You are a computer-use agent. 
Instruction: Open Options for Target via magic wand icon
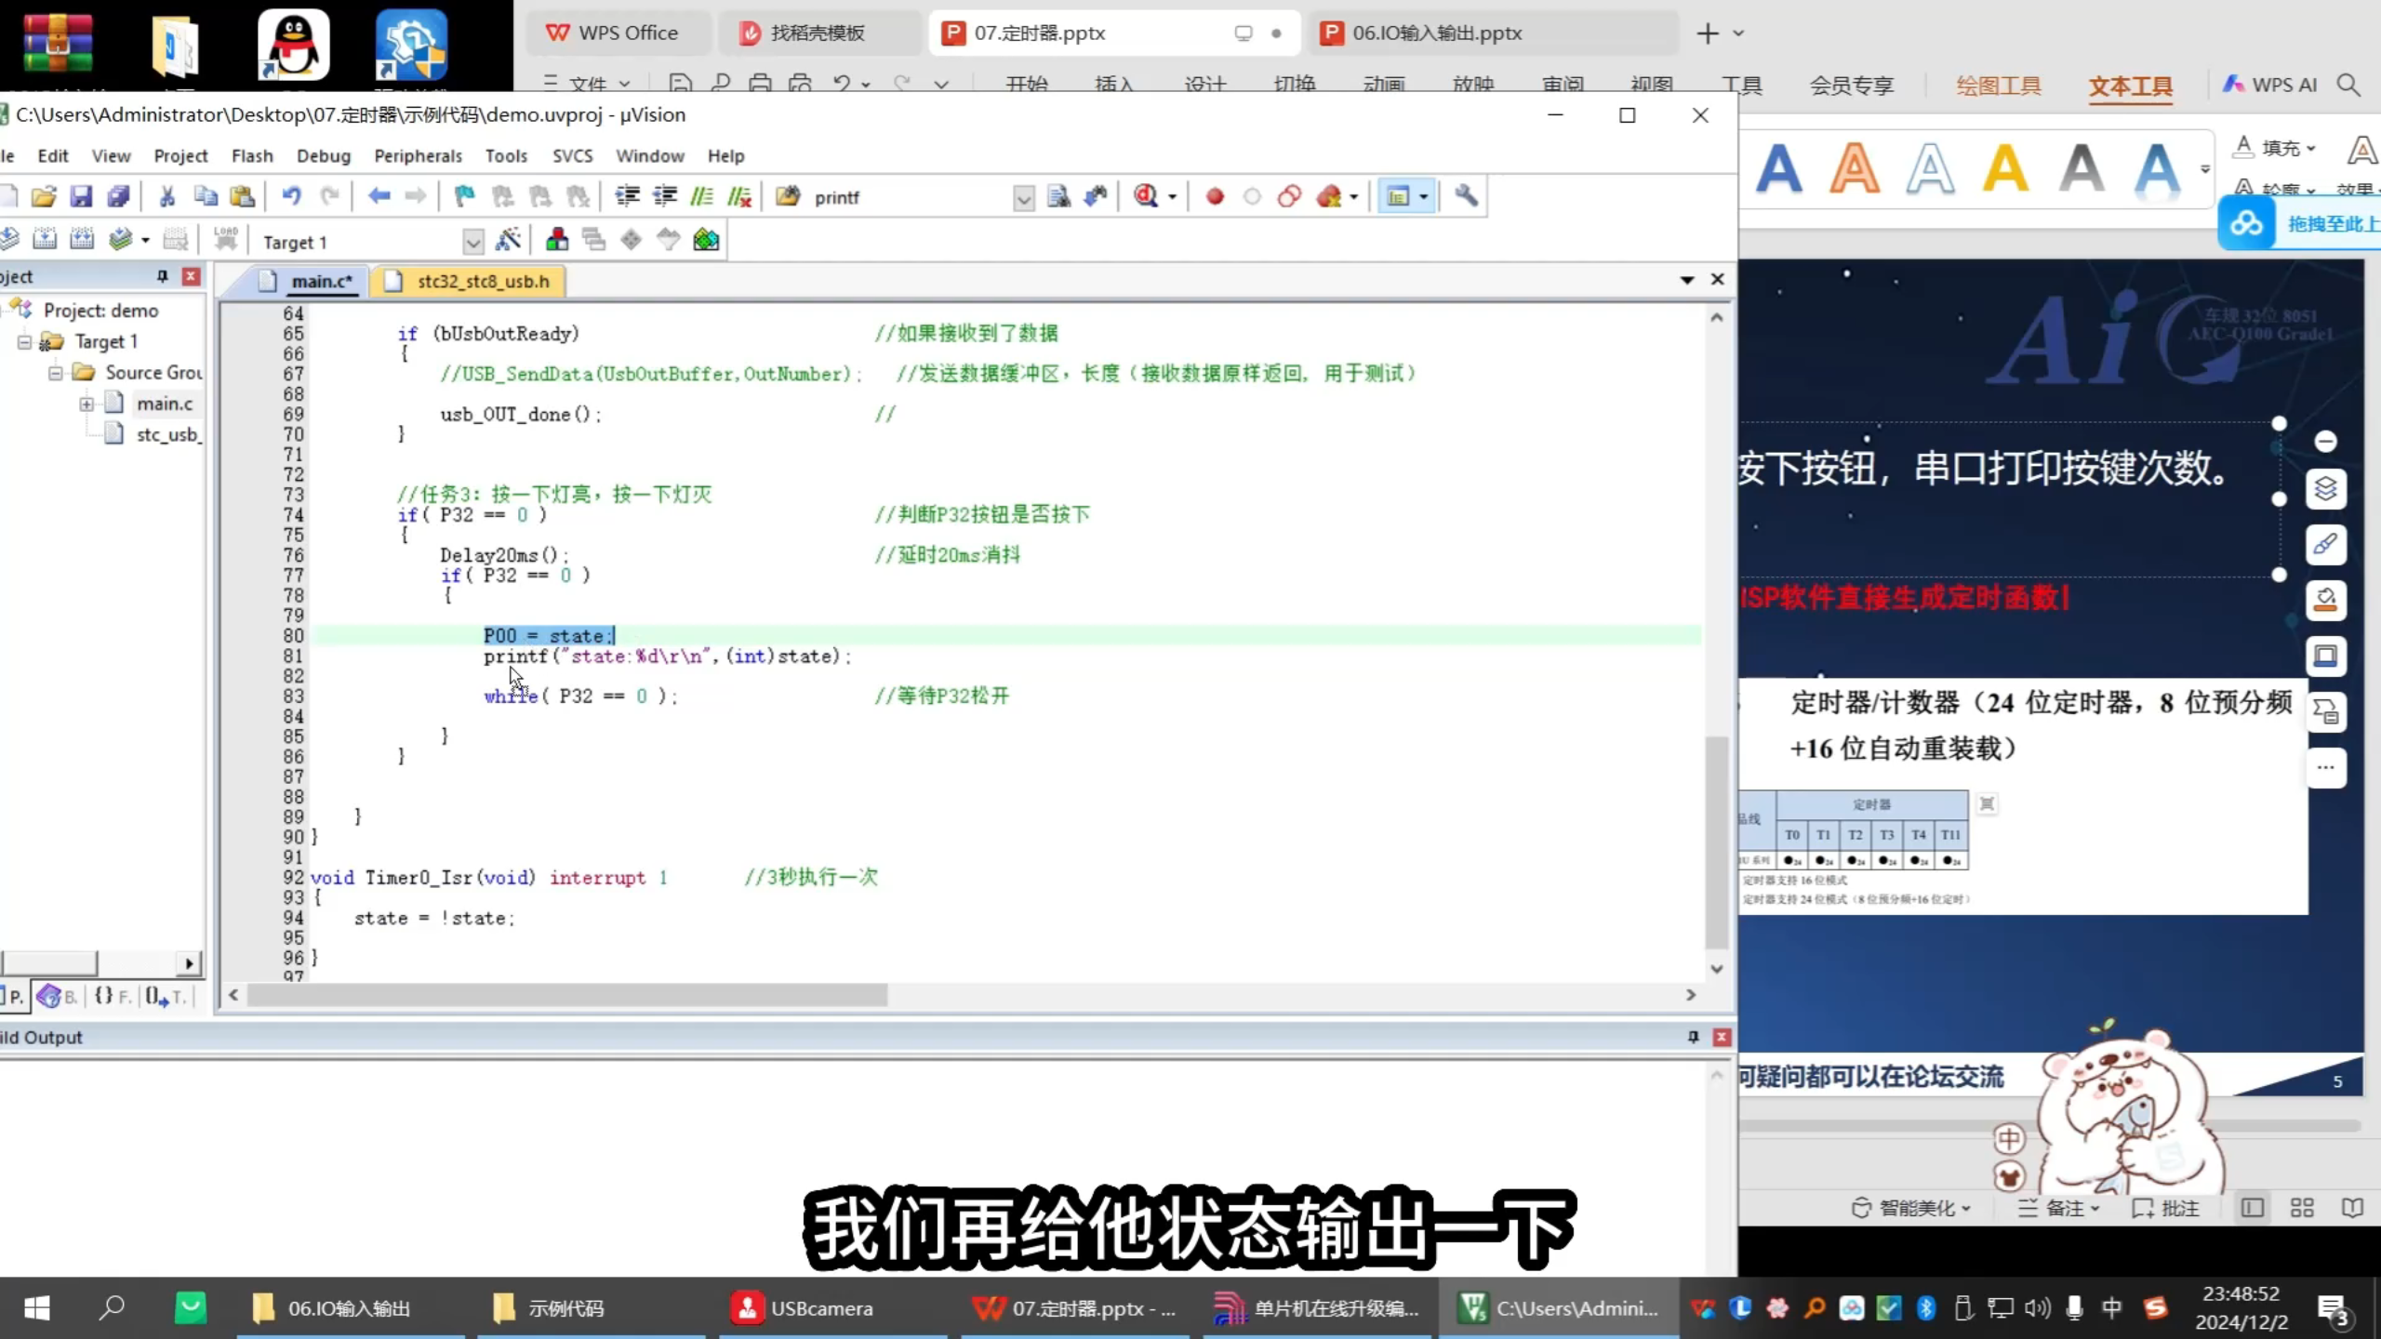point(509,239)
